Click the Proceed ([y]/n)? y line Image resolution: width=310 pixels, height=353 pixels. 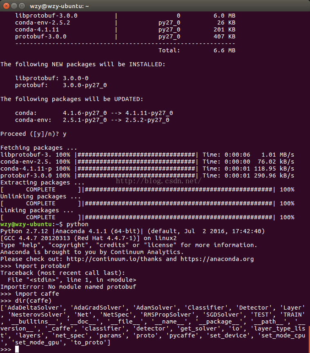tap(33, 134)
